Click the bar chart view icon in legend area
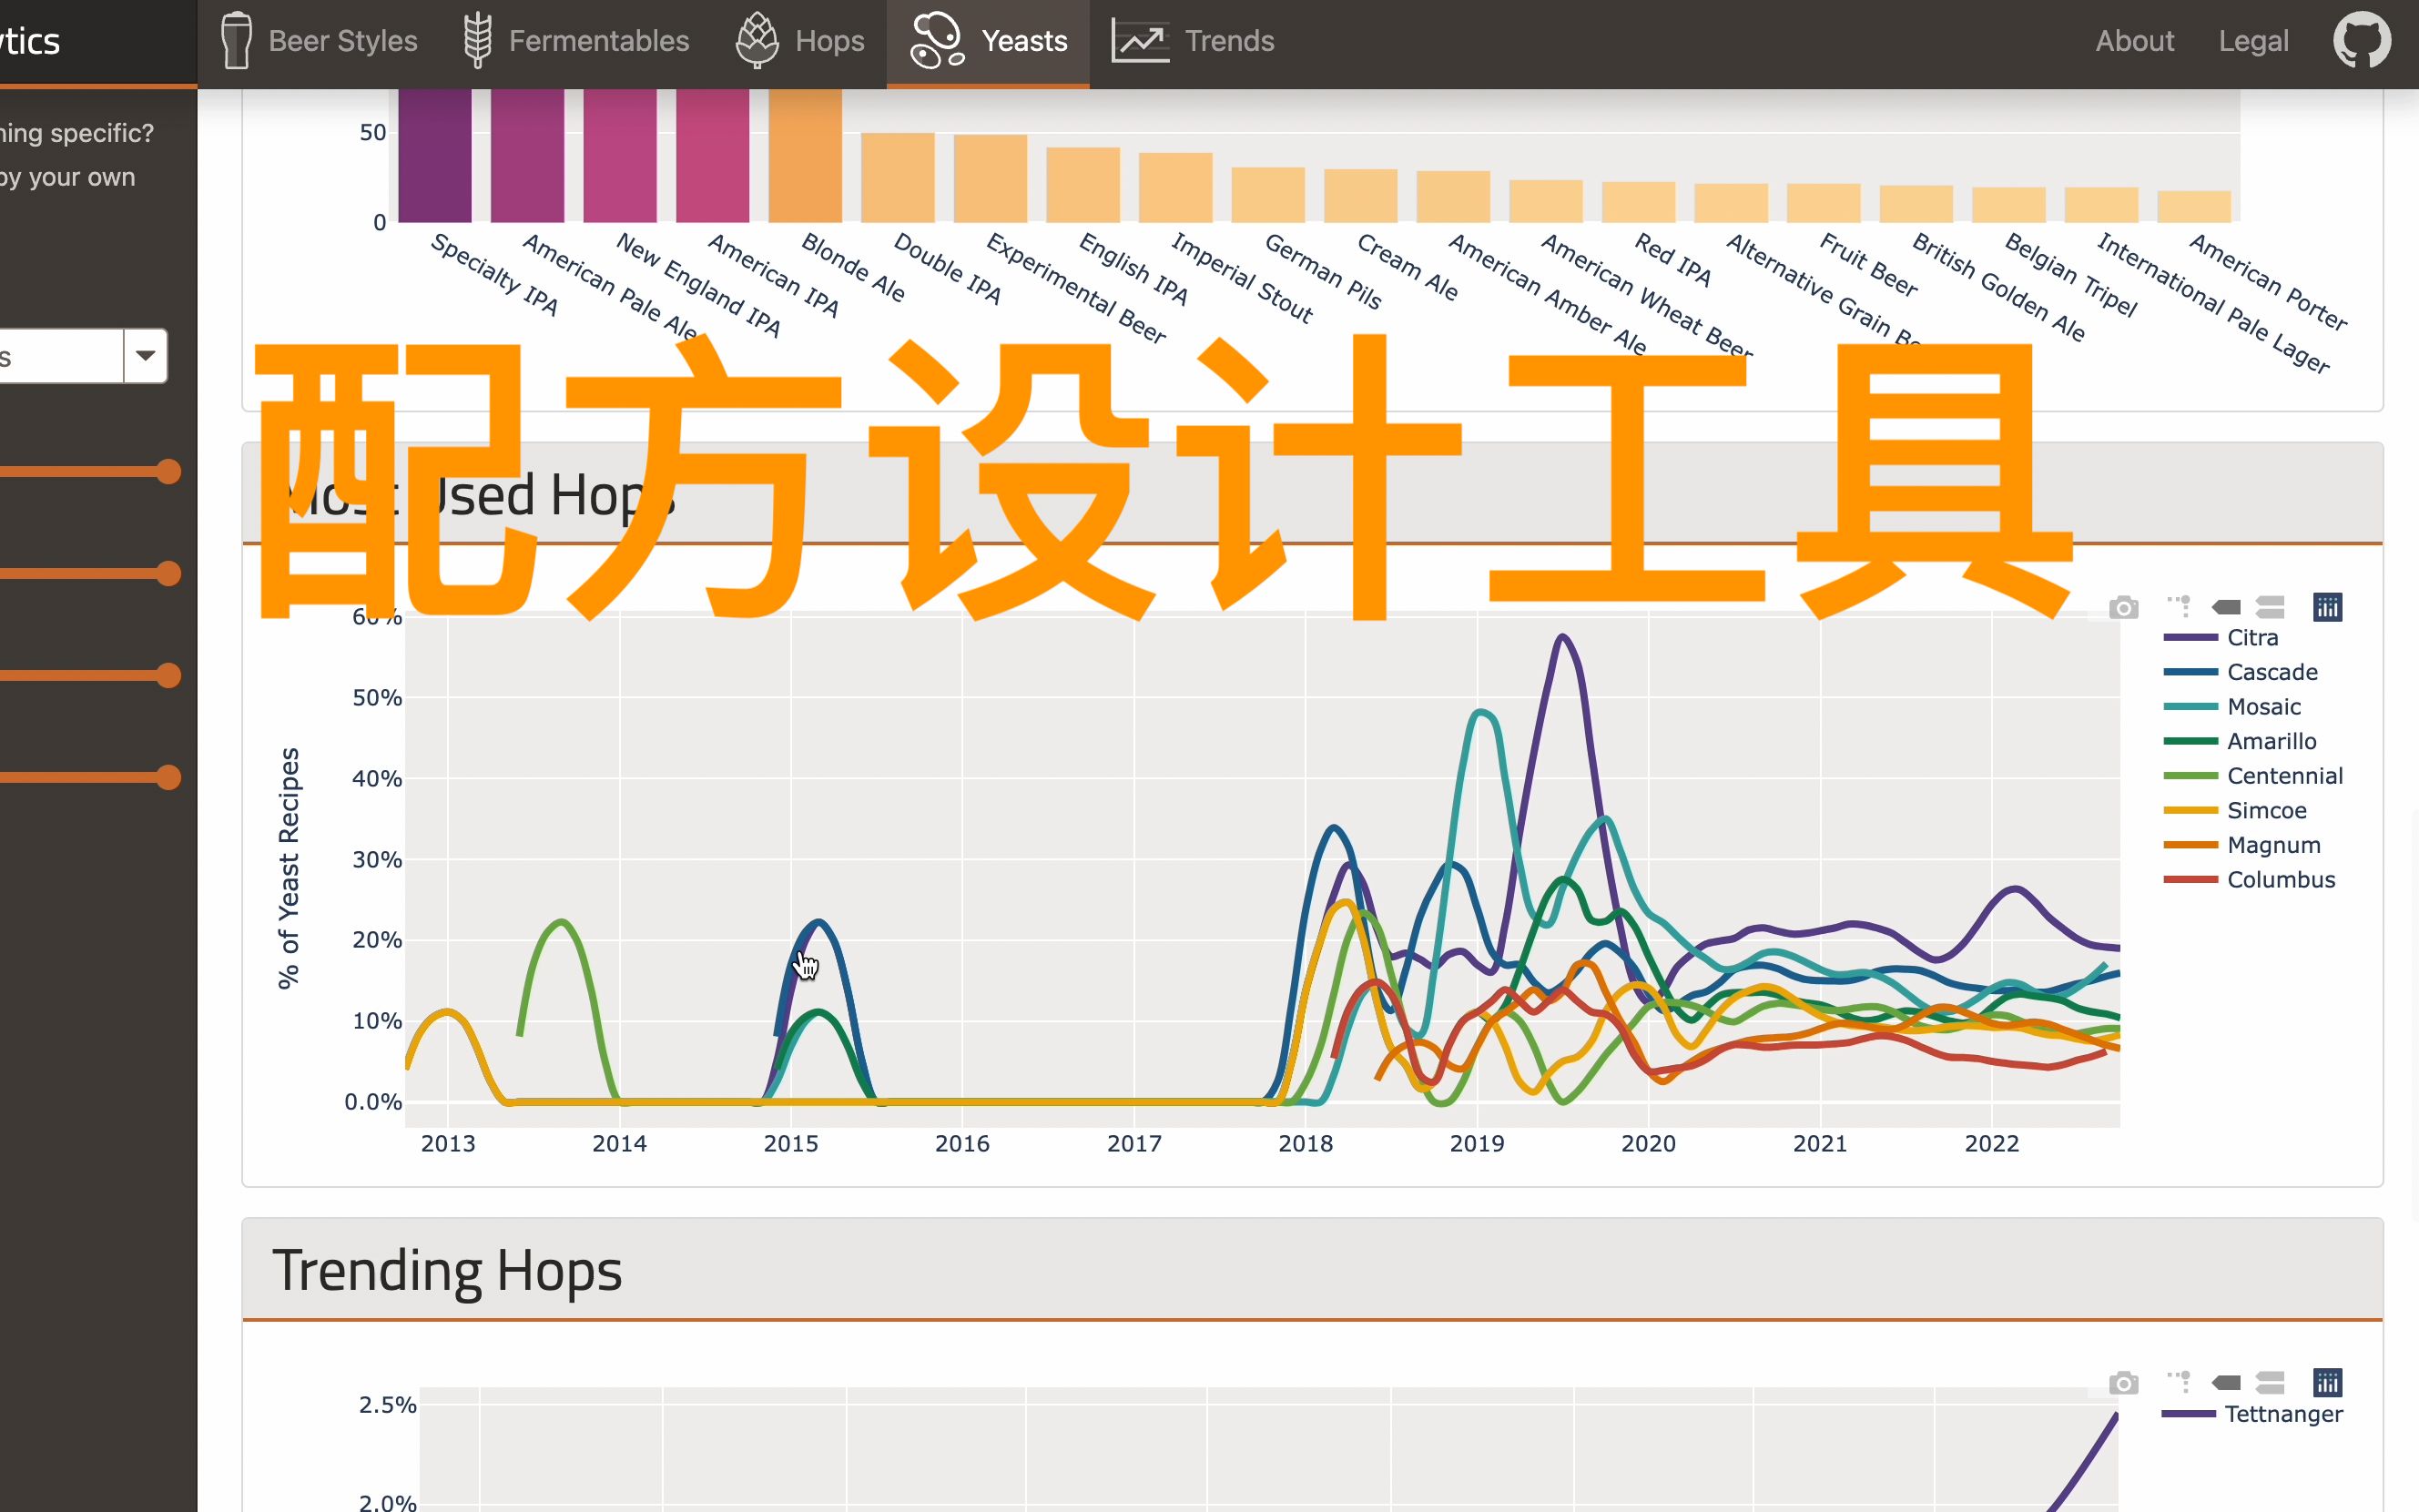Screen dimensions: 2419x1512 [2327, 606]
